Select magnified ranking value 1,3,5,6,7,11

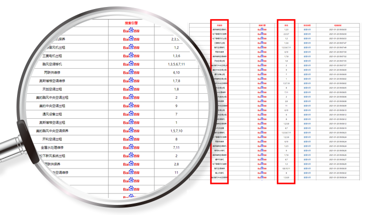click(x=176, y=64)
